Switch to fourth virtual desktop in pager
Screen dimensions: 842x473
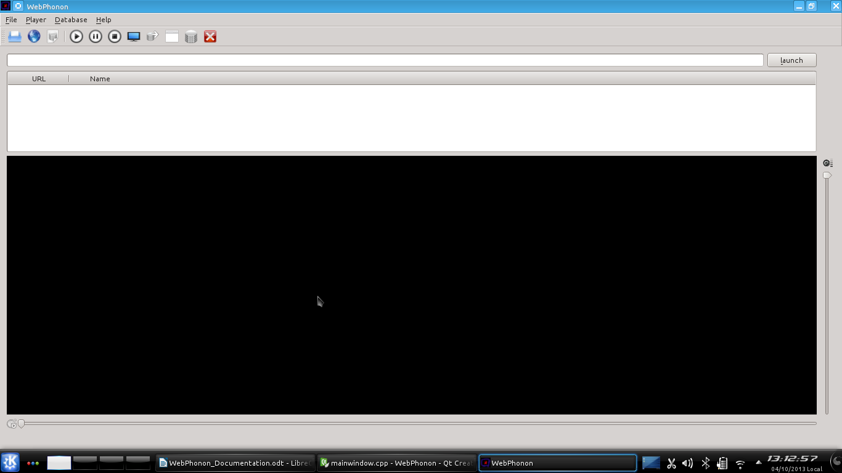138,463
